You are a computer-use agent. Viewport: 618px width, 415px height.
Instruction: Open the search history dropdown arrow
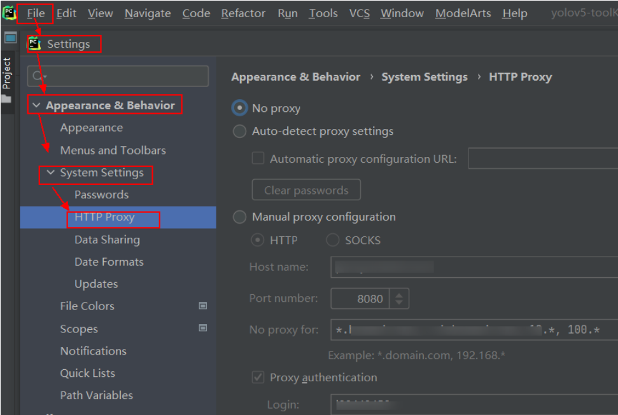(x=45, y=76)
